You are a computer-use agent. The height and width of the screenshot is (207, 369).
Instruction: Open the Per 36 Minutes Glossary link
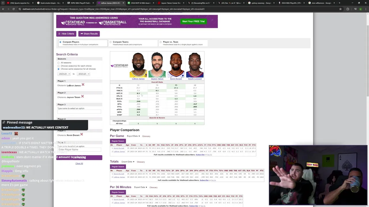[x=153, y=187]
